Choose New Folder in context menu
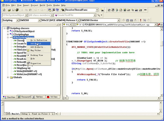The image size is (164, 123). pos(39,50)
